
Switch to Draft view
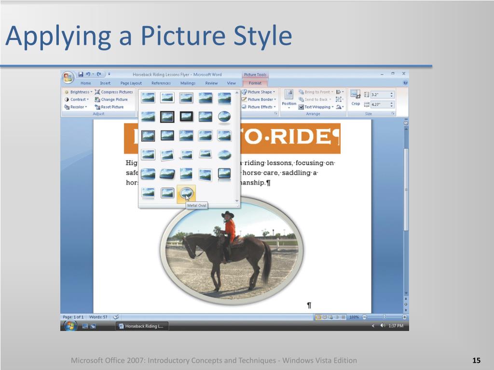[343, 317]
